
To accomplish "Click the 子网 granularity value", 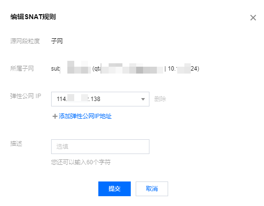I will coord(57,41).
